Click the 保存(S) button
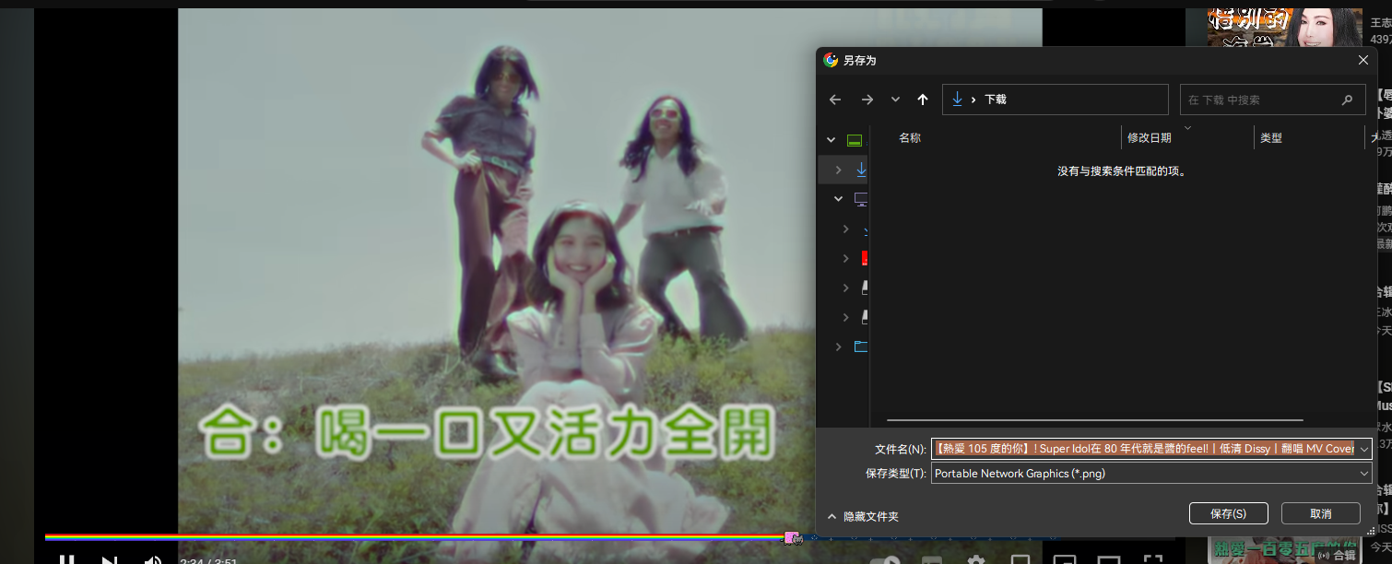Image resolution: width=1392 pixels, height=564 pixels. pyautogui.click(x=1228, y=513)
